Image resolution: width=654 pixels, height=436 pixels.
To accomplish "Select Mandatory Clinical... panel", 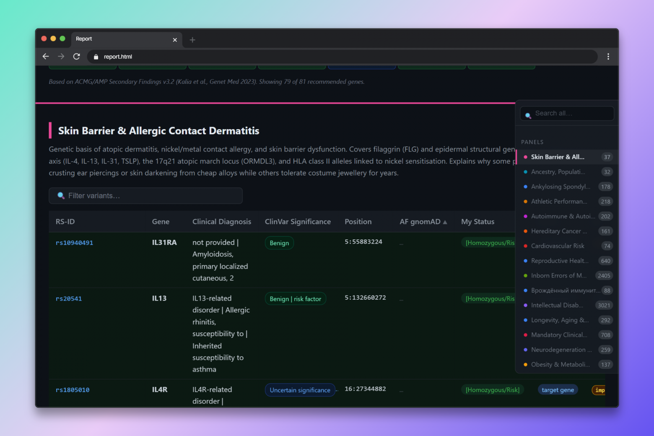I will (x=567, y=335).
